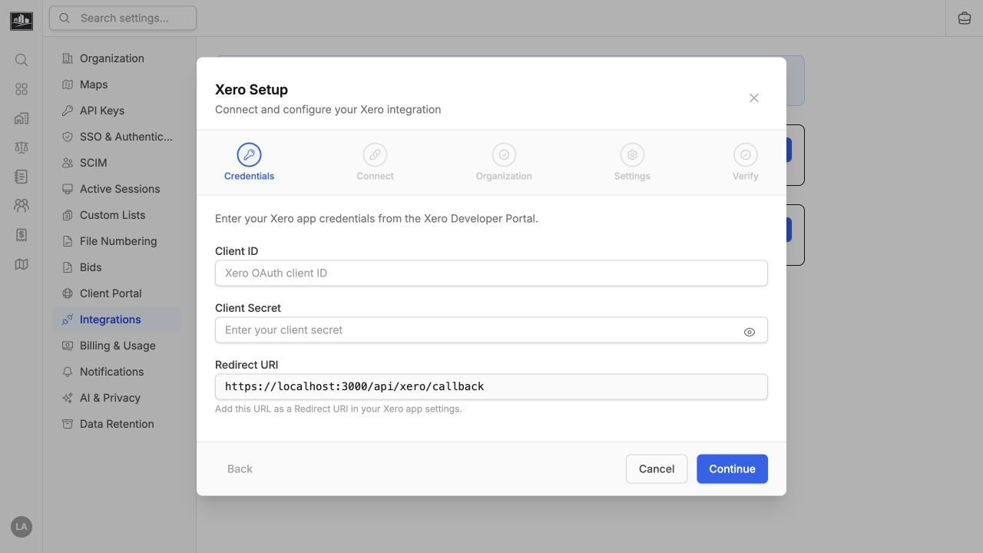Image resolution: width=983 pixels, height=553 pixels.
Task: Click the Search settings field
Action: [123, 18]
